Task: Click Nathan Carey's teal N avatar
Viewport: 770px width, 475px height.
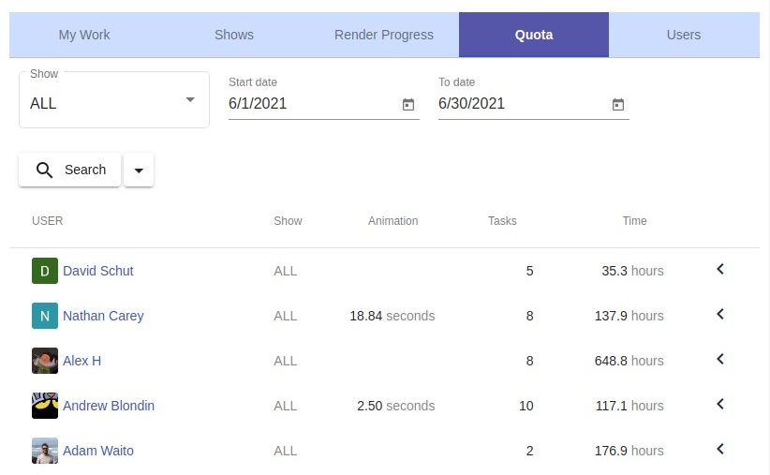Action: click(x=45, y=316)
